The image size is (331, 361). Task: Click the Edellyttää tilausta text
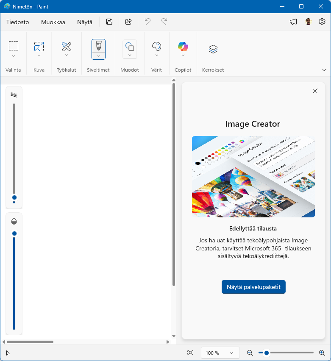253,229
